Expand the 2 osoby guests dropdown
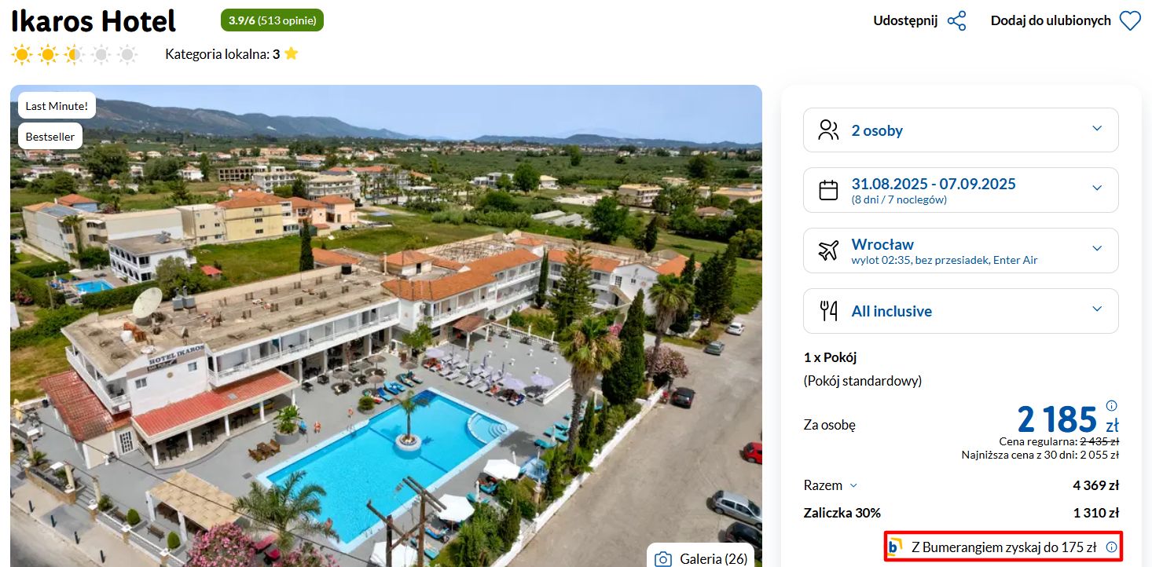 tap(960, 130)
